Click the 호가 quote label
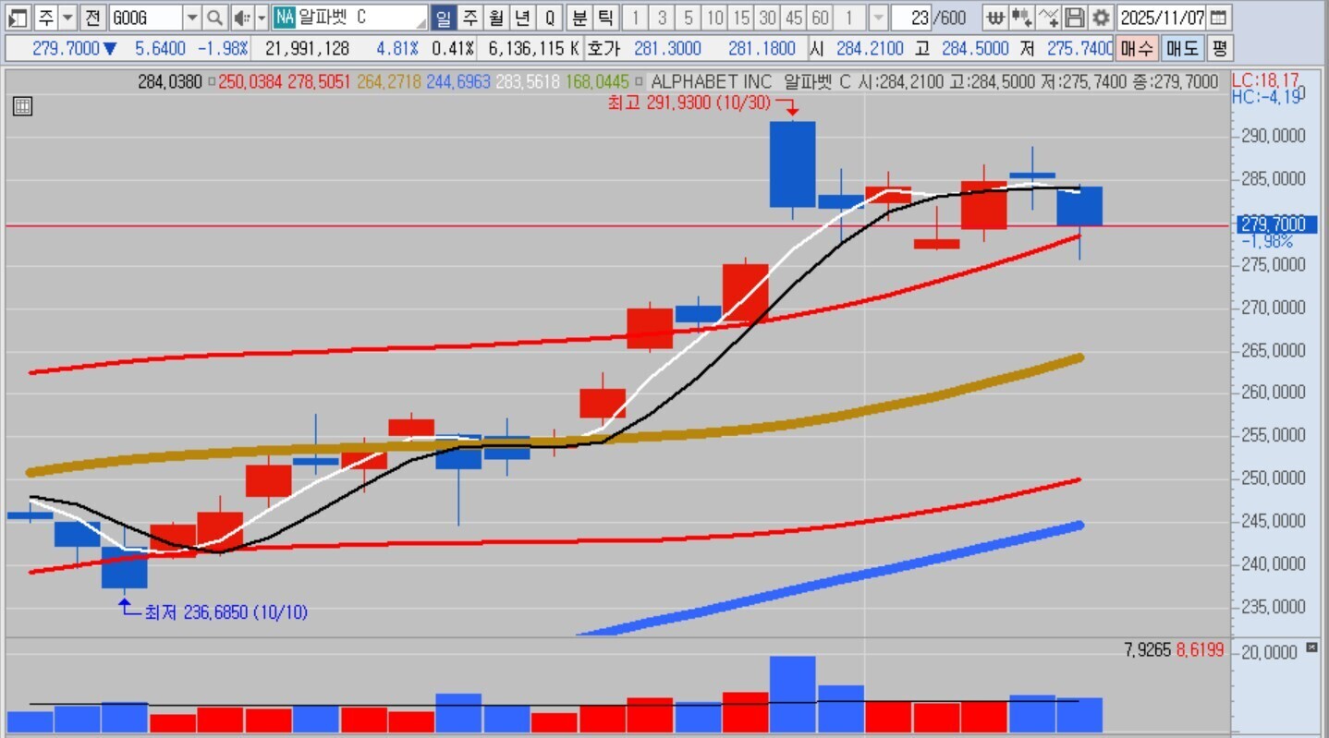This screenshot has height=738, width=1329. click(604, 48)
